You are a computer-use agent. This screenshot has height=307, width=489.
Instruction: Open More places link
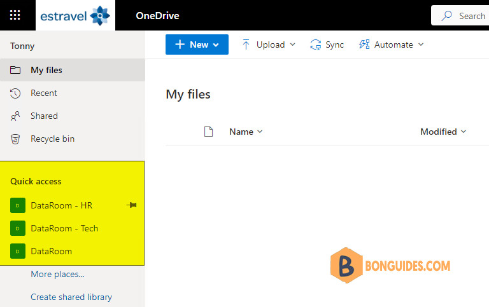pos(57,274)
